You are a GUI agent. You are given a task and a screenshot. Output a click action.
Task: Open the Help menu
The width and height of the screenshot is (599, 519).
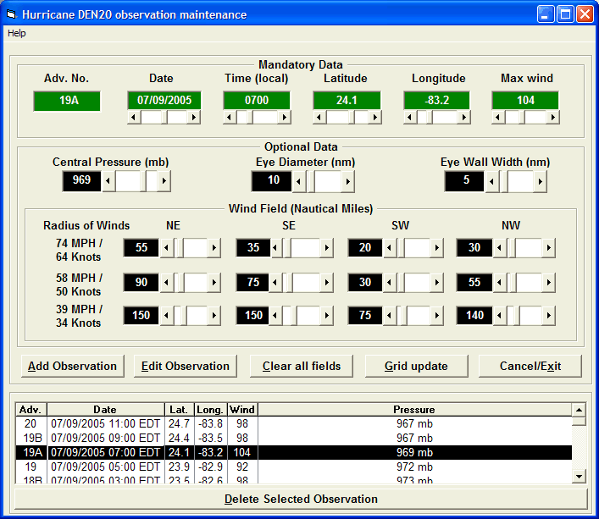[17, 33]
